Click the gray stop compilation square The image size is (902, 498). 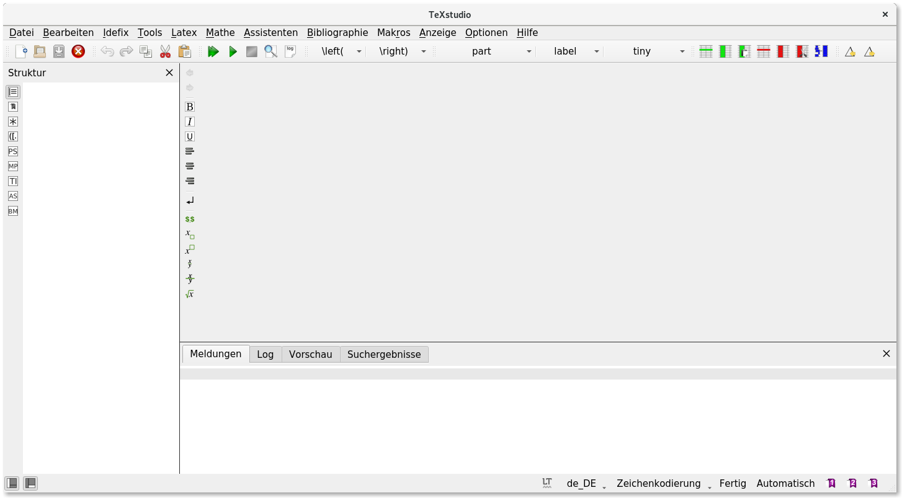[252, 51]
